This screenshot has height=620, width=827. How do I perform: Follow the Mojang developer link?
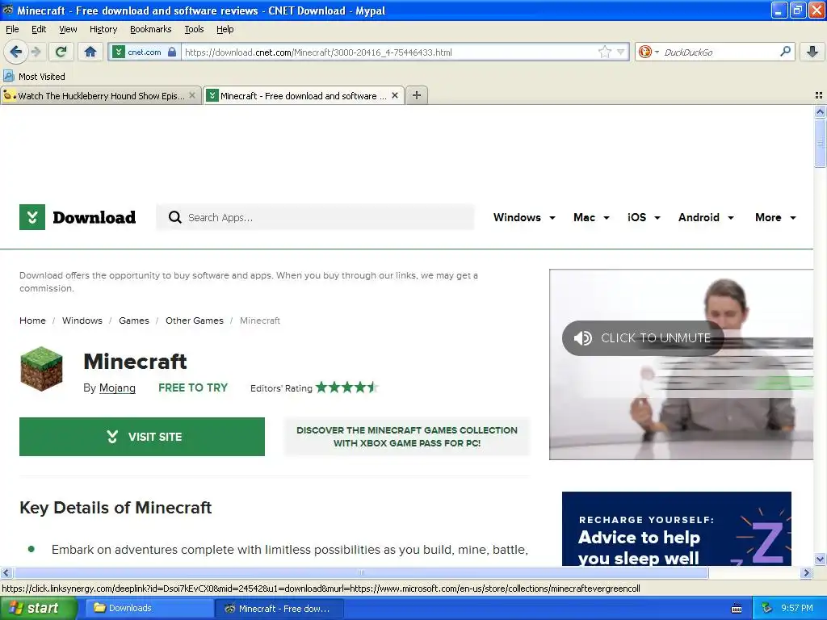pyautogui.click(x=117, y=388)
